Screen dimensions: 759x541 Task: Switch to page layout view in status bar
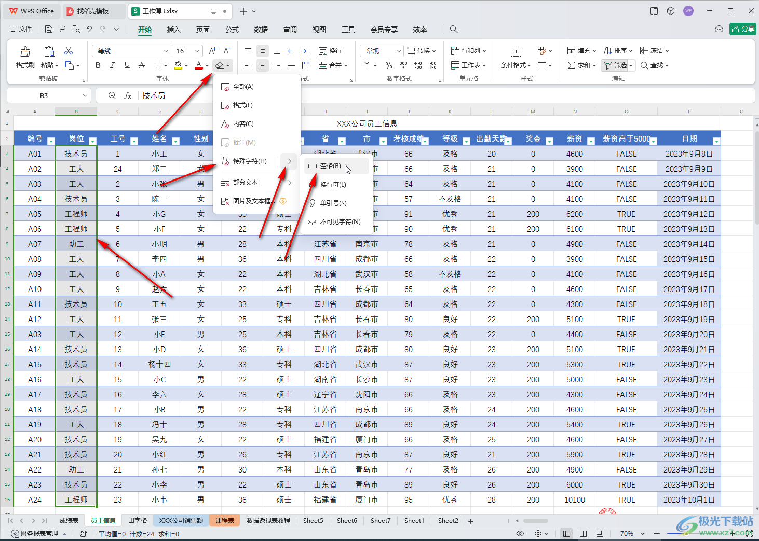click(583, 534)
